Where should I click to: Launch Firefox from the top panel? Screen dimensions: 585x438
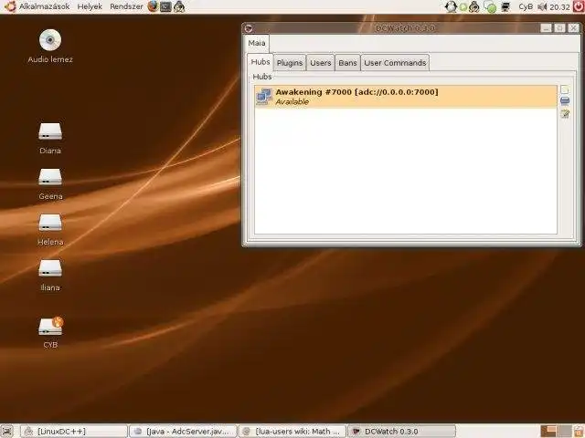pyautogui.click(x=153, y=6)
